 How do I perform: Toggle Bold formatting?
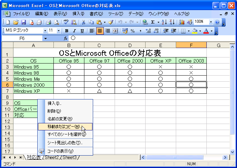pyautogui.click(x=67, y=31)
